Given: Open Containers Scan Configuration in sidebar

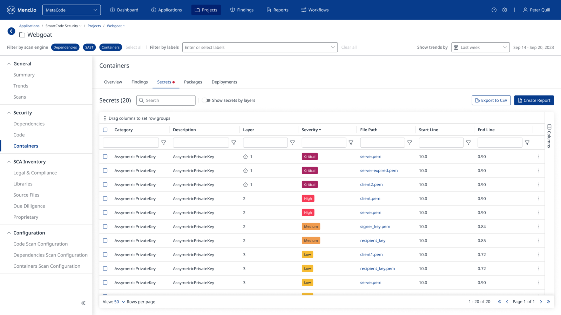Looking at the screenshot, I should point(47,266).
